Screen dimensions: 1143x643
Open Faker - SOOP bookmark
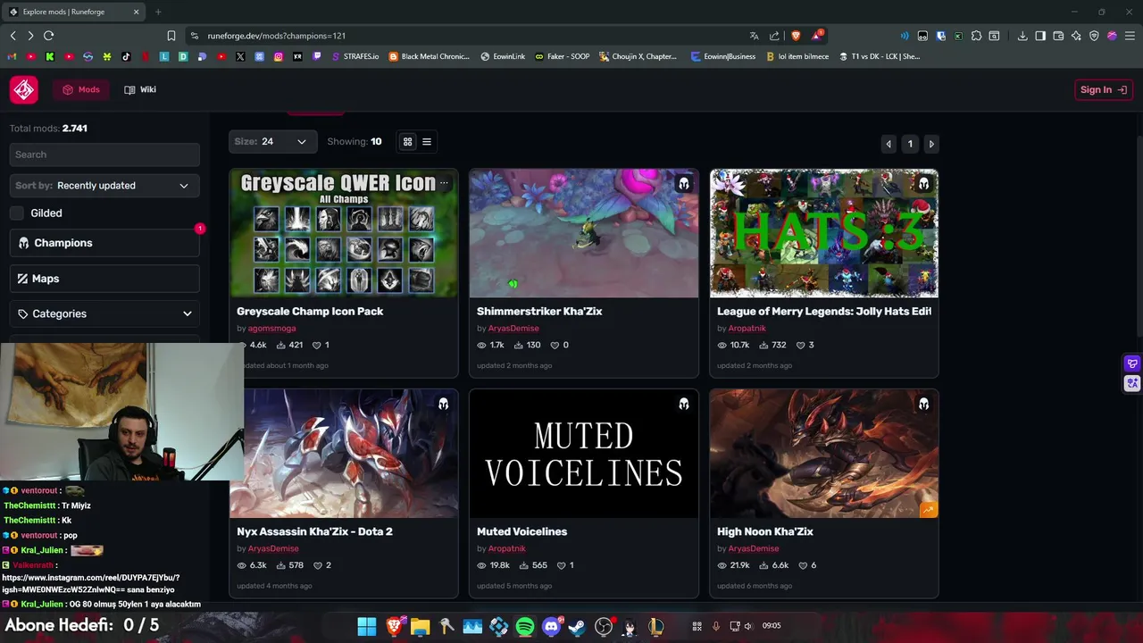pos(563,56)
